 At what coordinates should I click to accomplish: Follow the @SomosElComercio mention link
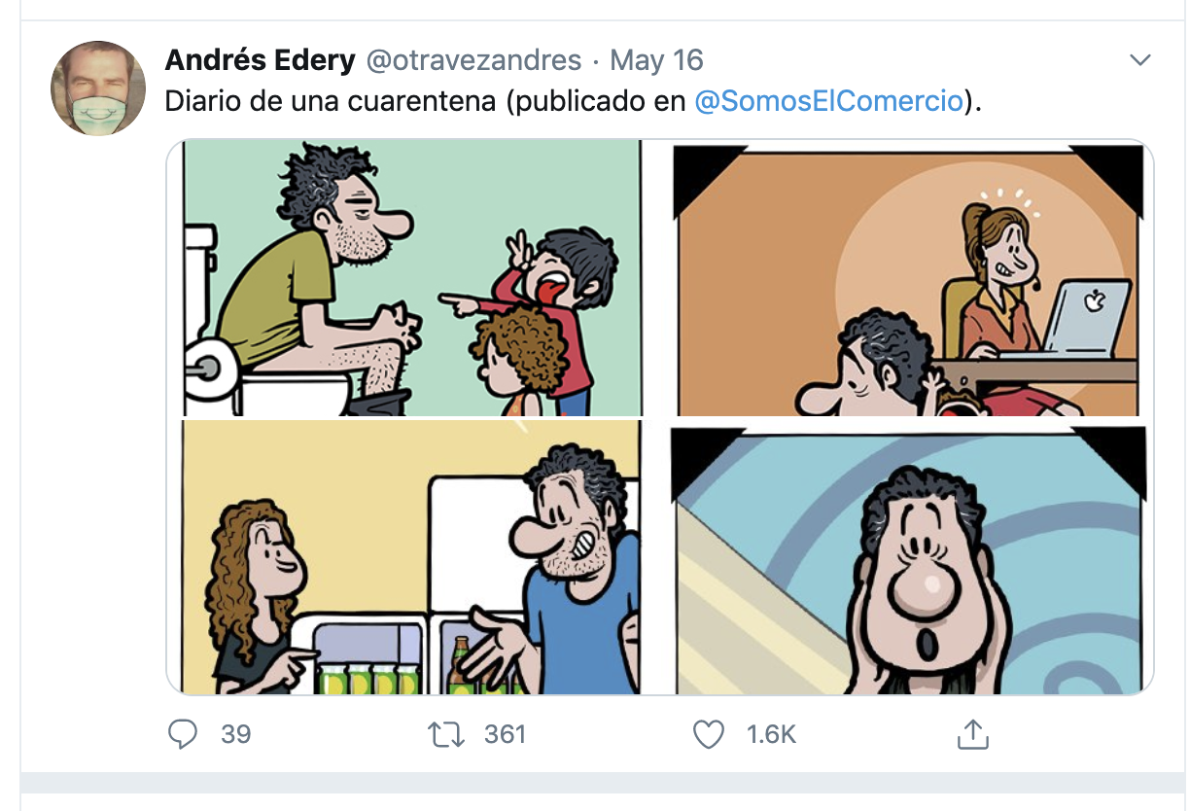828,100
